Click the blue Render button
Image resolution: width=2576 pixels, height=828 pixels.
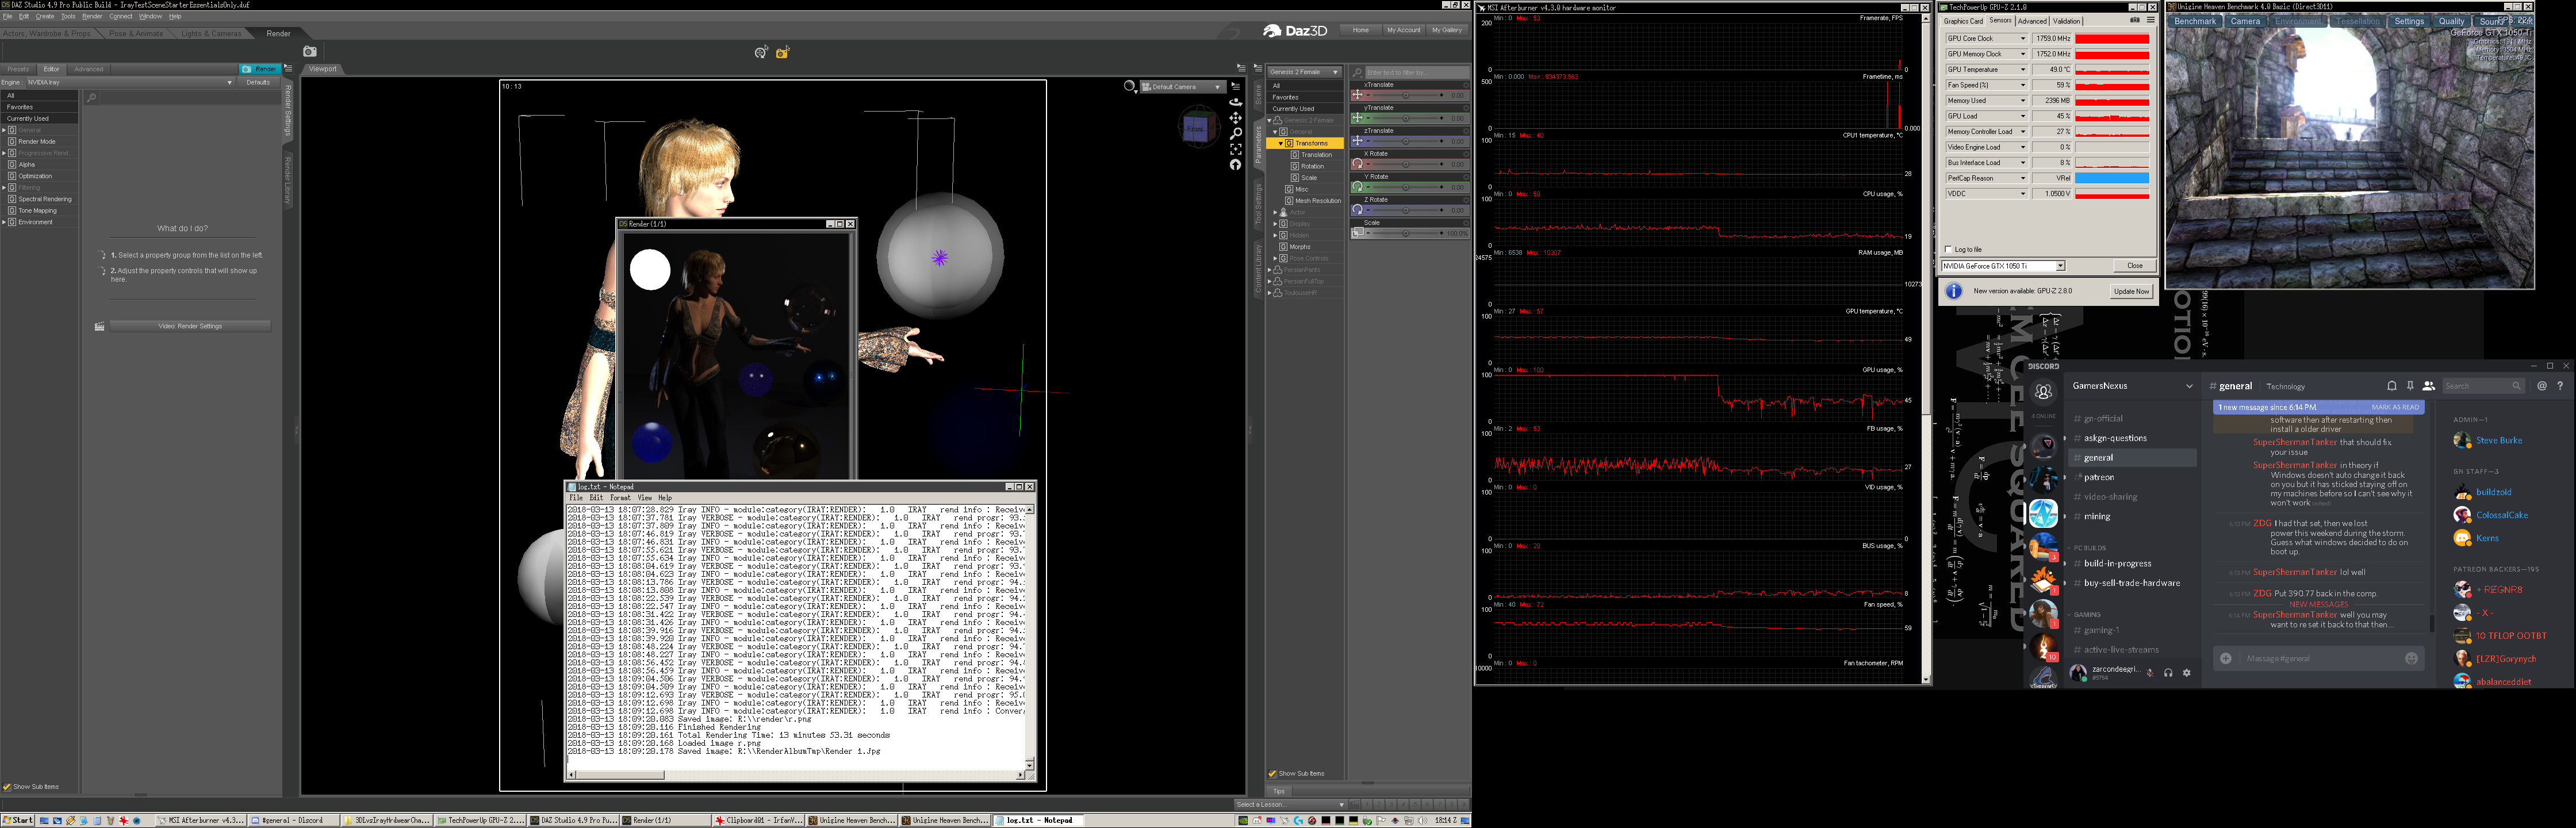[x=260, y=69]
